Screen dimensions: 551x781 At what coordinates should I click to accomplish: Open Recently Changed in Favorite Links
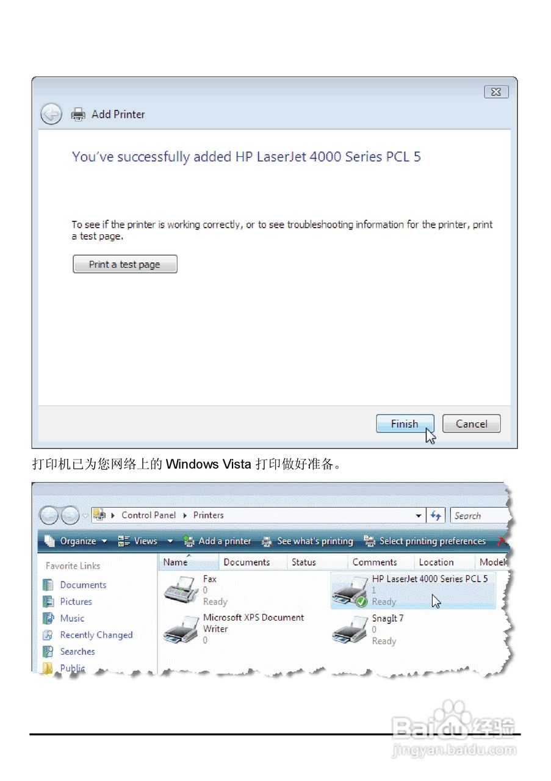pyautogui.click(x=96, y=635)
